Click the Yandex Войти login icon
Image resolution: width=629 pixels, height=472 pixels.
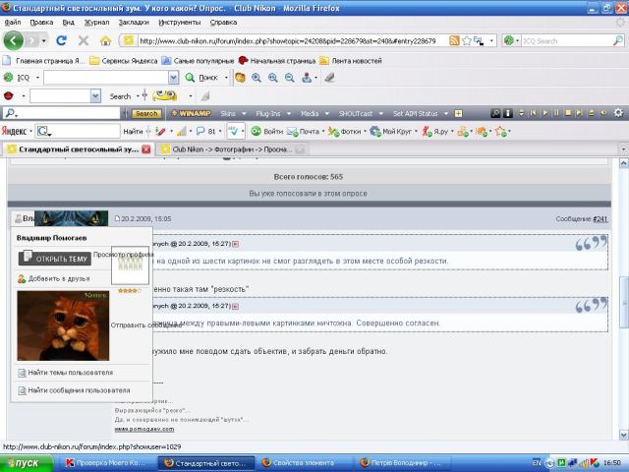click(x=256, y=131)
